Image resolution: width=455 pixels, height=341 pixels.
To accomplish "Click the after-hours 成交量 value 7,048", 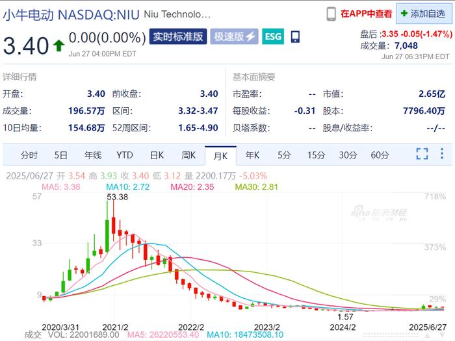I will click(406, 45).
